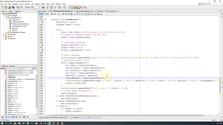Screen dimensions: 223x125
Task: Select readRecord() in the Navigator list
Action: point(11,77)
